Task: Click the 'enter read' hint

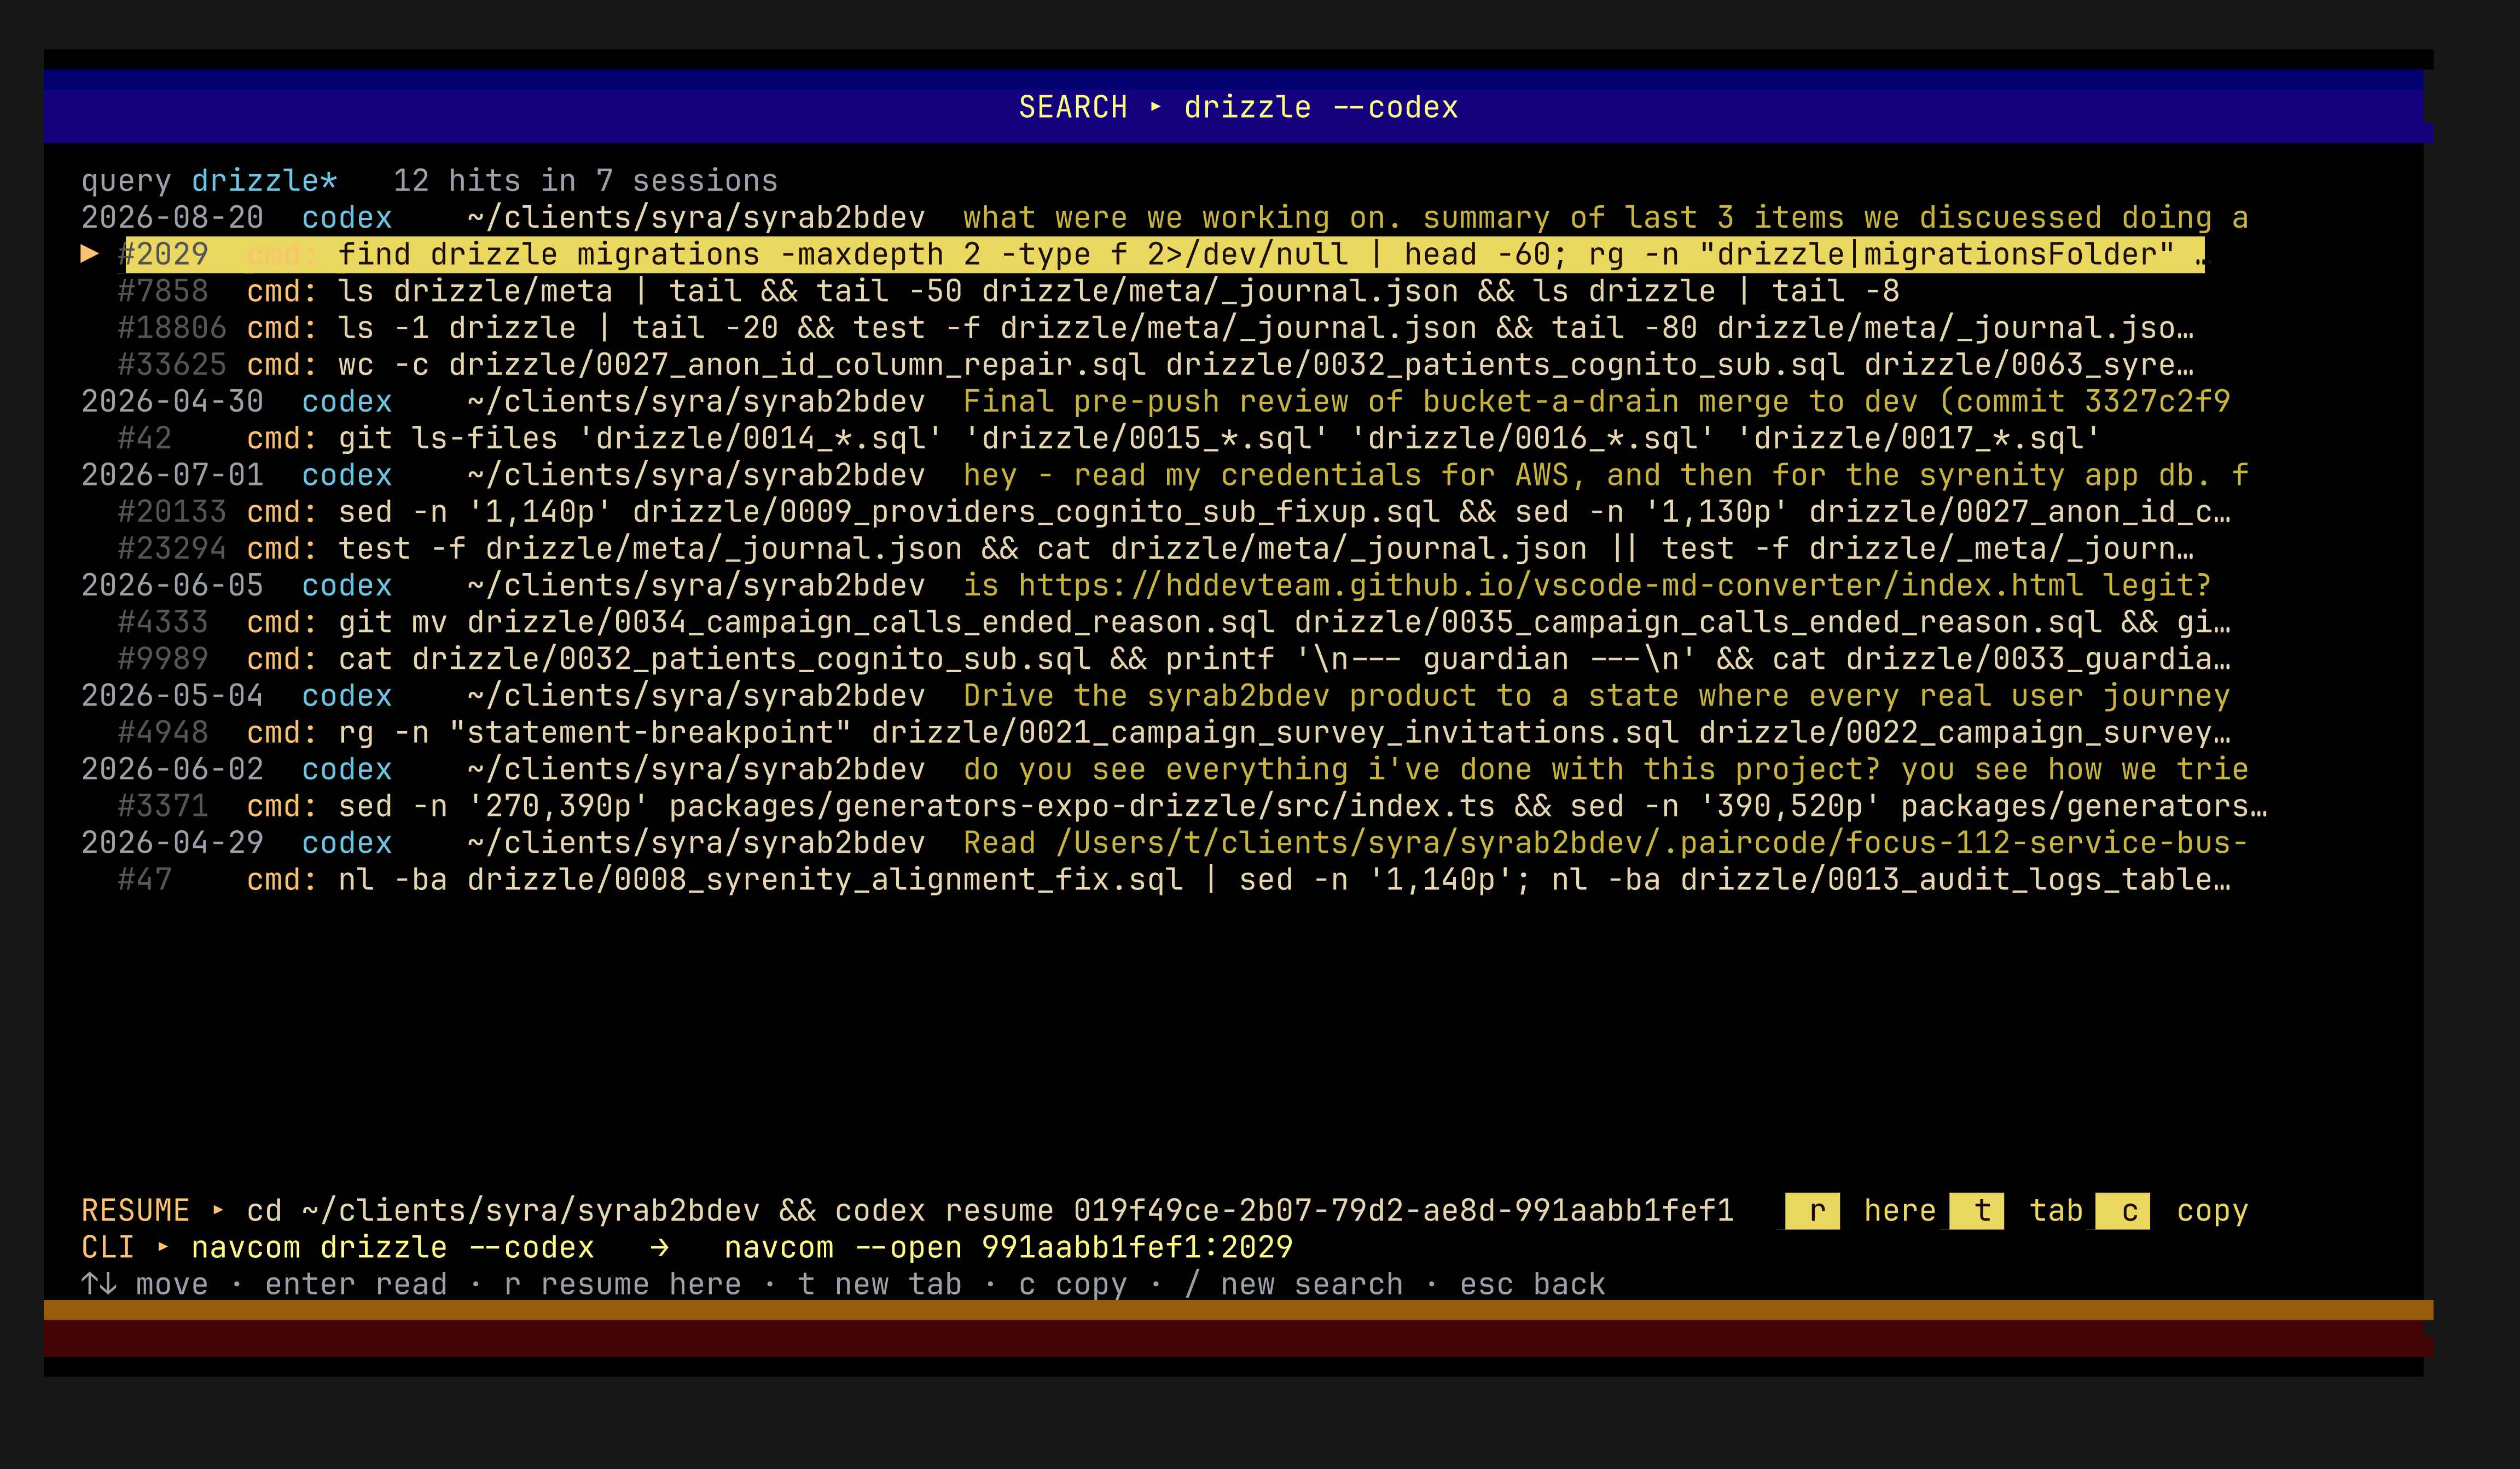Action: tap(356, 1285)
